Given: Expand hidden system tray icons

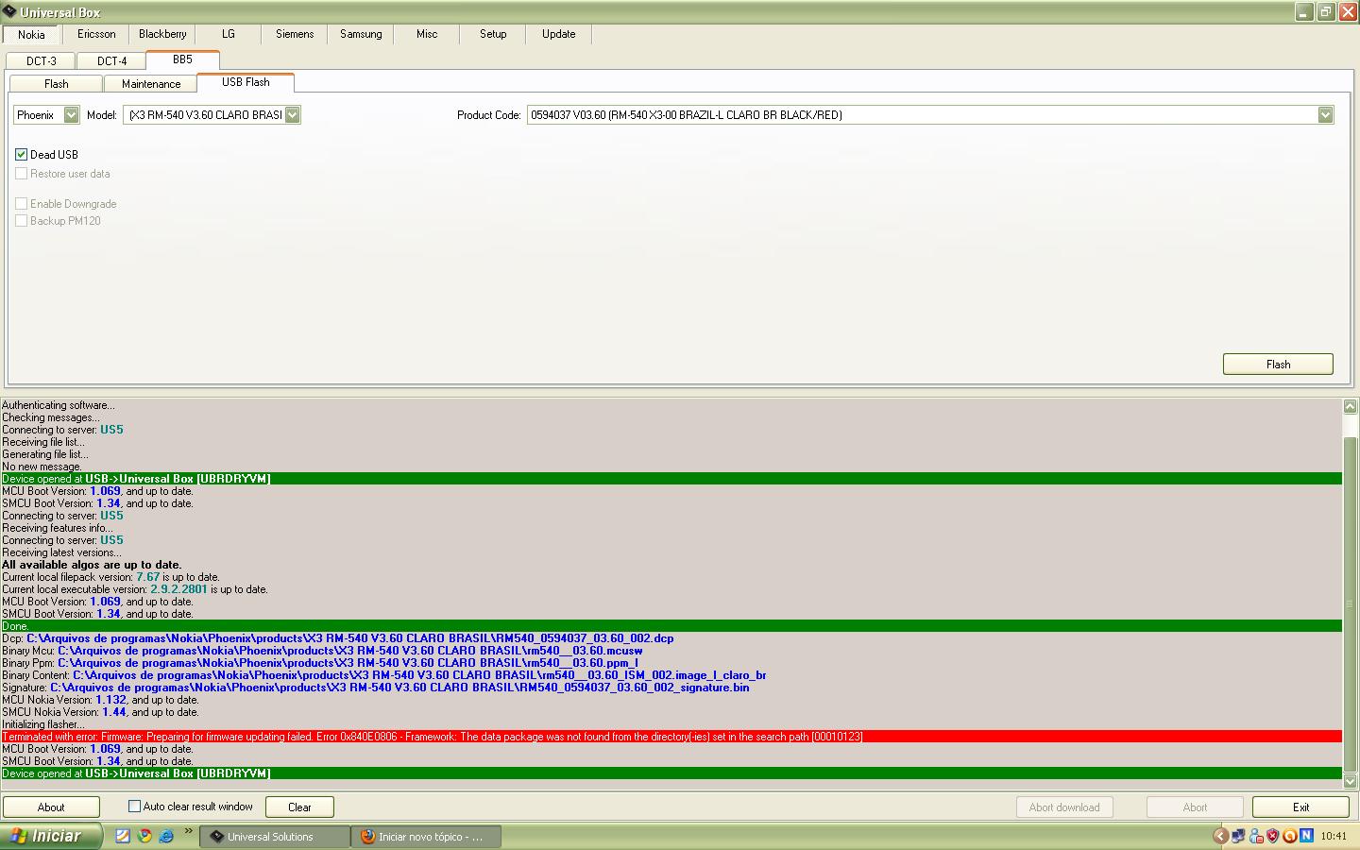Looking at the screenshot, I should point(1220,836).
